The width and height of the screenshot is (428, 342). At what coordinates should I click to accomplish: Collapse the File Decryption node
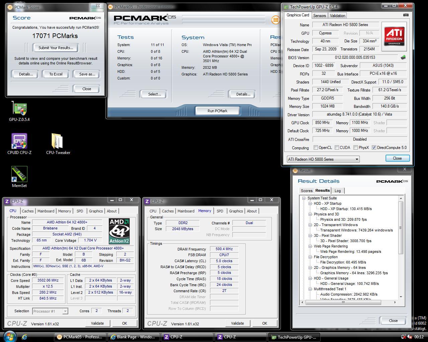(310, 257)
